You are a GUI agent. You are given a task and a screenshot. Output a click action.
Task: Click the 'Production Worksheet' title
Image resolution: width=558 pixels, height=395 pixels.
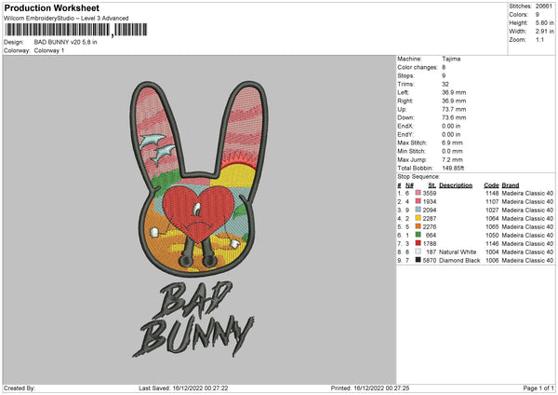pyautogui.click(x=51, y=7)
